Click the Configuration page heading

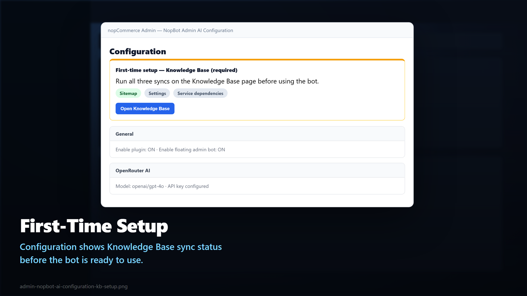(x=138, y=52)
